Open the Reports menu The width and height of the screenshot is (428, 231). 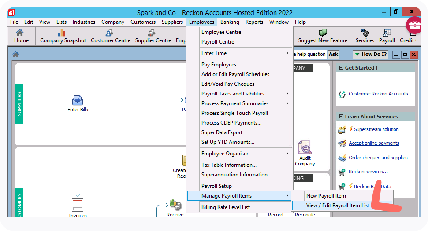coord(254,22)
